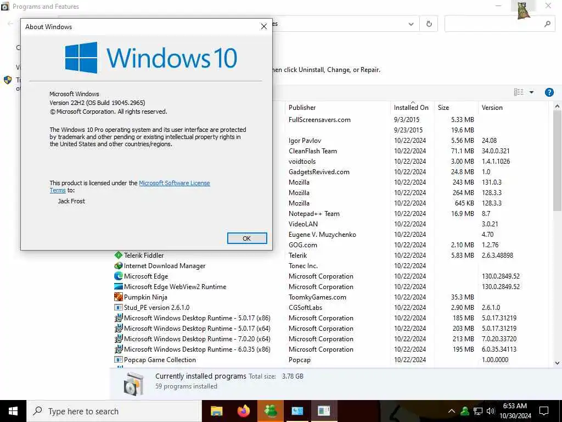Click the taskbar search box
Screen dimensions: 562x422
114,411
